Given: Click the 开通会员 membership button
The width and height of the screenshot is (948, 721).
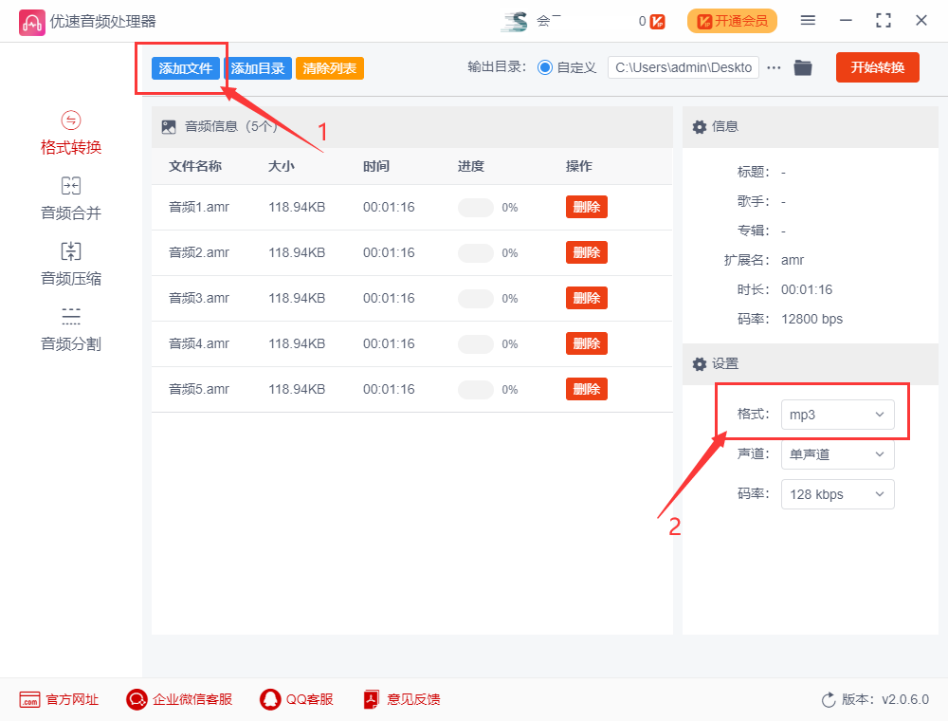Looking at the screenshot, I should click(x=732, y=20).
